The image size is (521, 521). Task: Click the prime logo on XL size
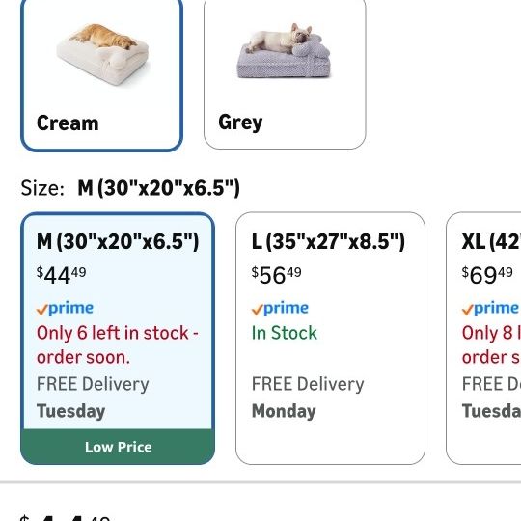click(490, 309)
